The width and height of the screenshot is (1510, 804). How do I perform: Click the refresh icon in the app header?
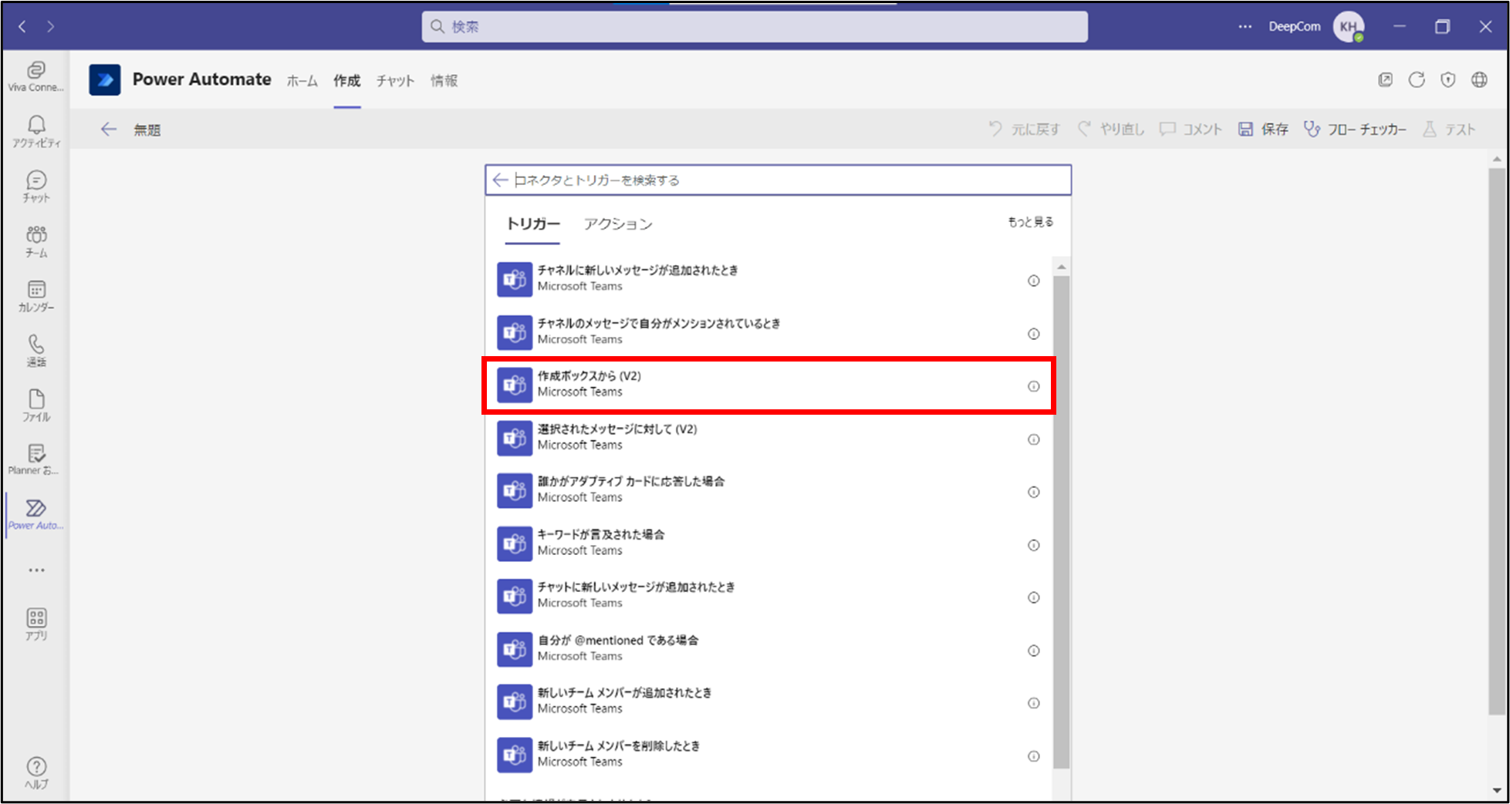click(1417, 79)
